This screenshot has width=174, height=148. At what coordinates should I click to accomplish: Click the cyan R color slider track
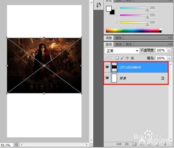point(134,8)
